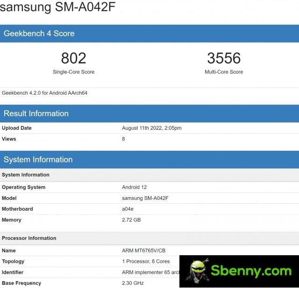Screen dimensions: 299x288
Task: Select the Model value 'samsung SM-A042F'
Action: 145,198
